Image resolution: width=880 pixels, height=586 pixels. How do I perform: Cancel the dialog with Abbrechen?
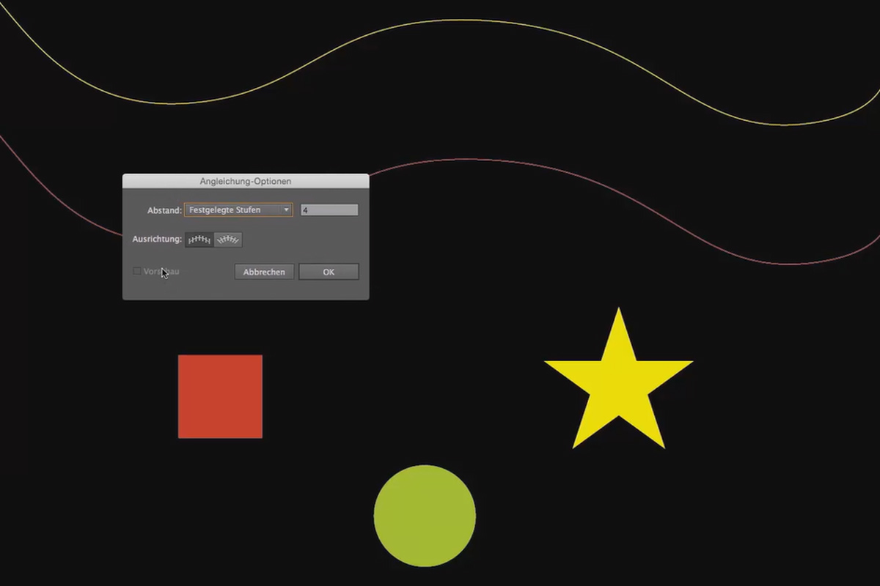click(x=264, y=272)
